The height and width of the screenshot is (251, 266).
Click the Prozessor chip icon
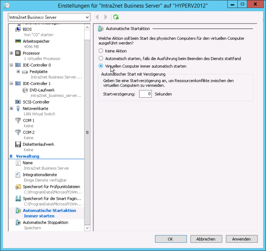[18, 53]
